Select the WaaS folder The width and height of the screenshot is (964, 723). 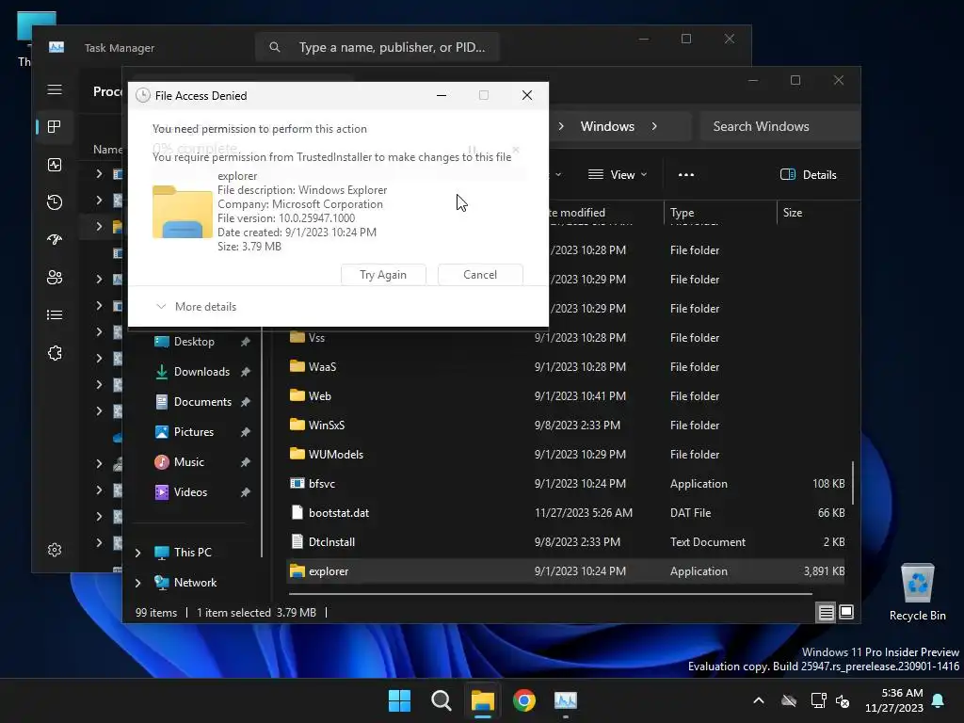pos(566,367)
